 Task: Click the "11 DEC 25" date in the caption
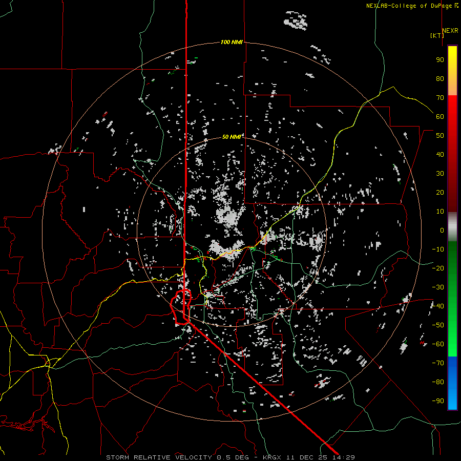[x=307, y=457]
